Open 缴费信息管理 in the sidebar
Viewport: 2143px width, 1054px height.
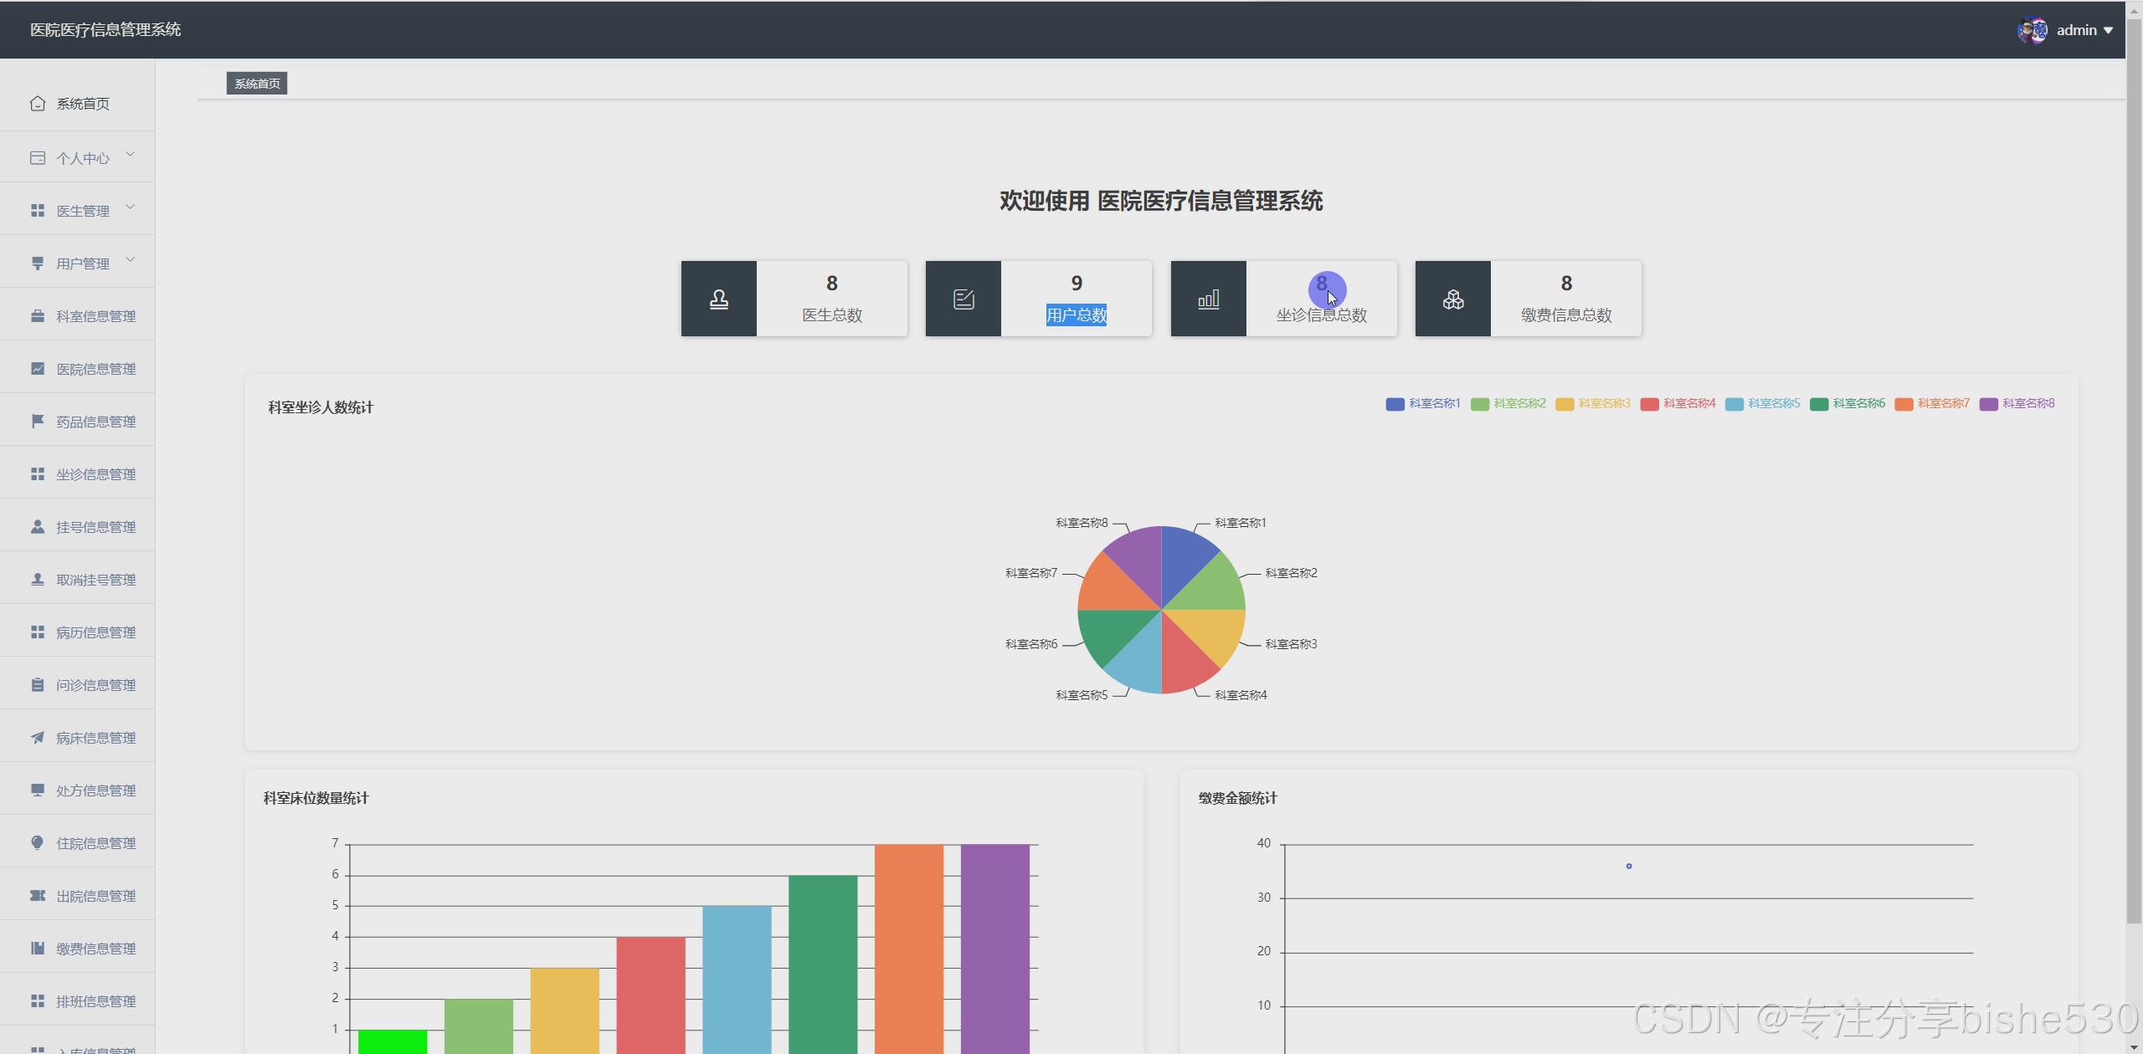coord(95,948)
